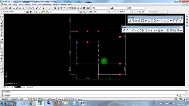
Task: Select the Trim tool in Modify toolbar
Action: pyautogui.click(x=158, y=21)
